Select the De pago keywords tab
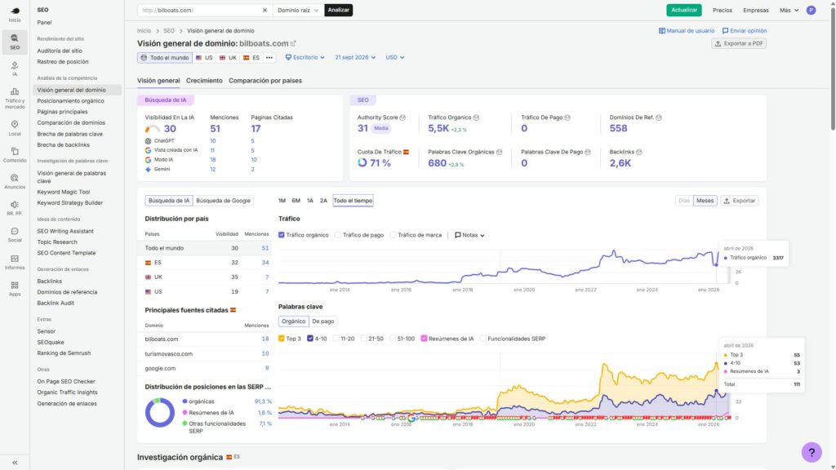The width and height of the screenshot is (836, 470). pyautogui.click(x=323, y=321)
